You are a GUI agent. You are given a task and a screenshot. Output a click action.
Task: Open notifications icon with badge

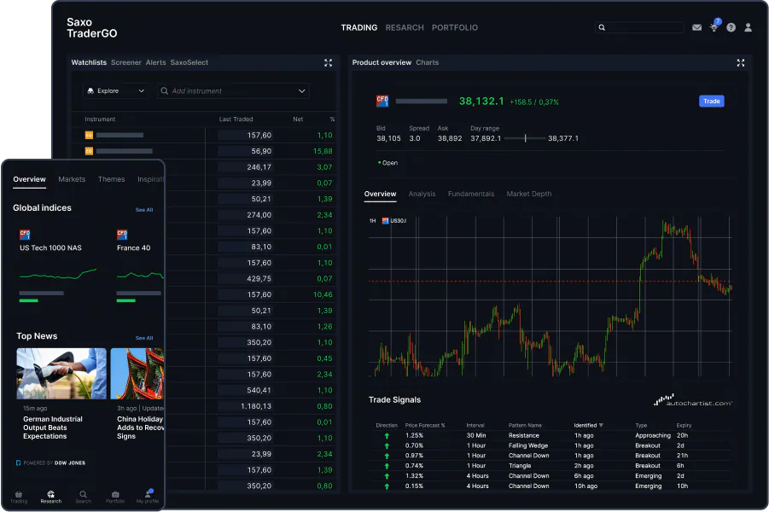(714, 26)
